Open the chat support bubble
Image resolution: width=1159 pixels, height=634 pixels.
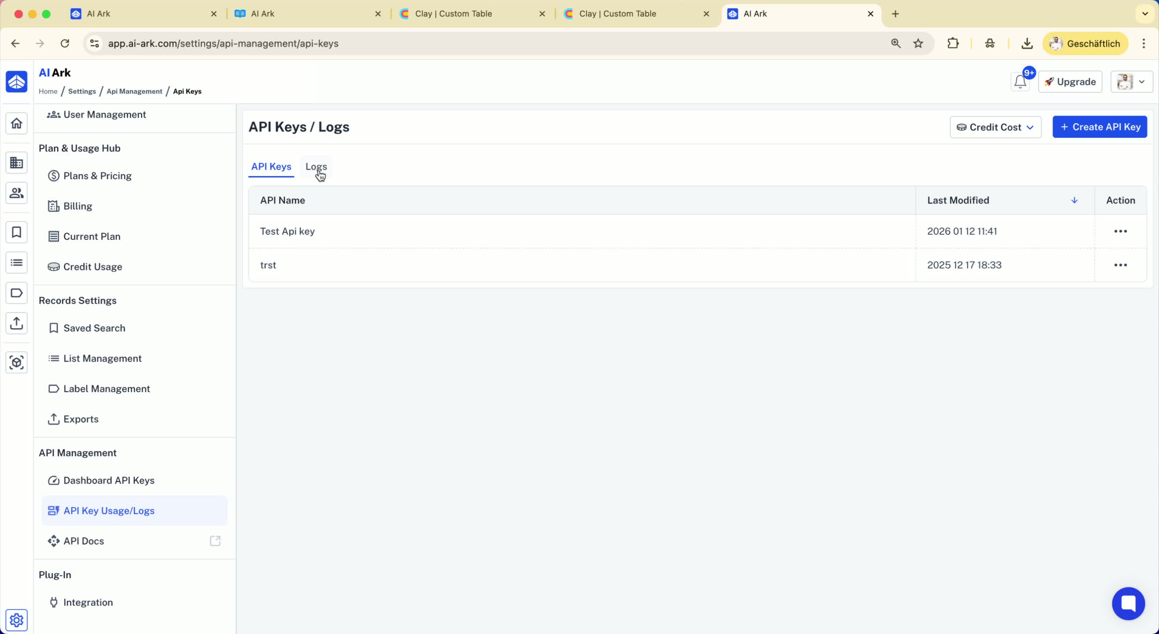[x=1128, y=604]
